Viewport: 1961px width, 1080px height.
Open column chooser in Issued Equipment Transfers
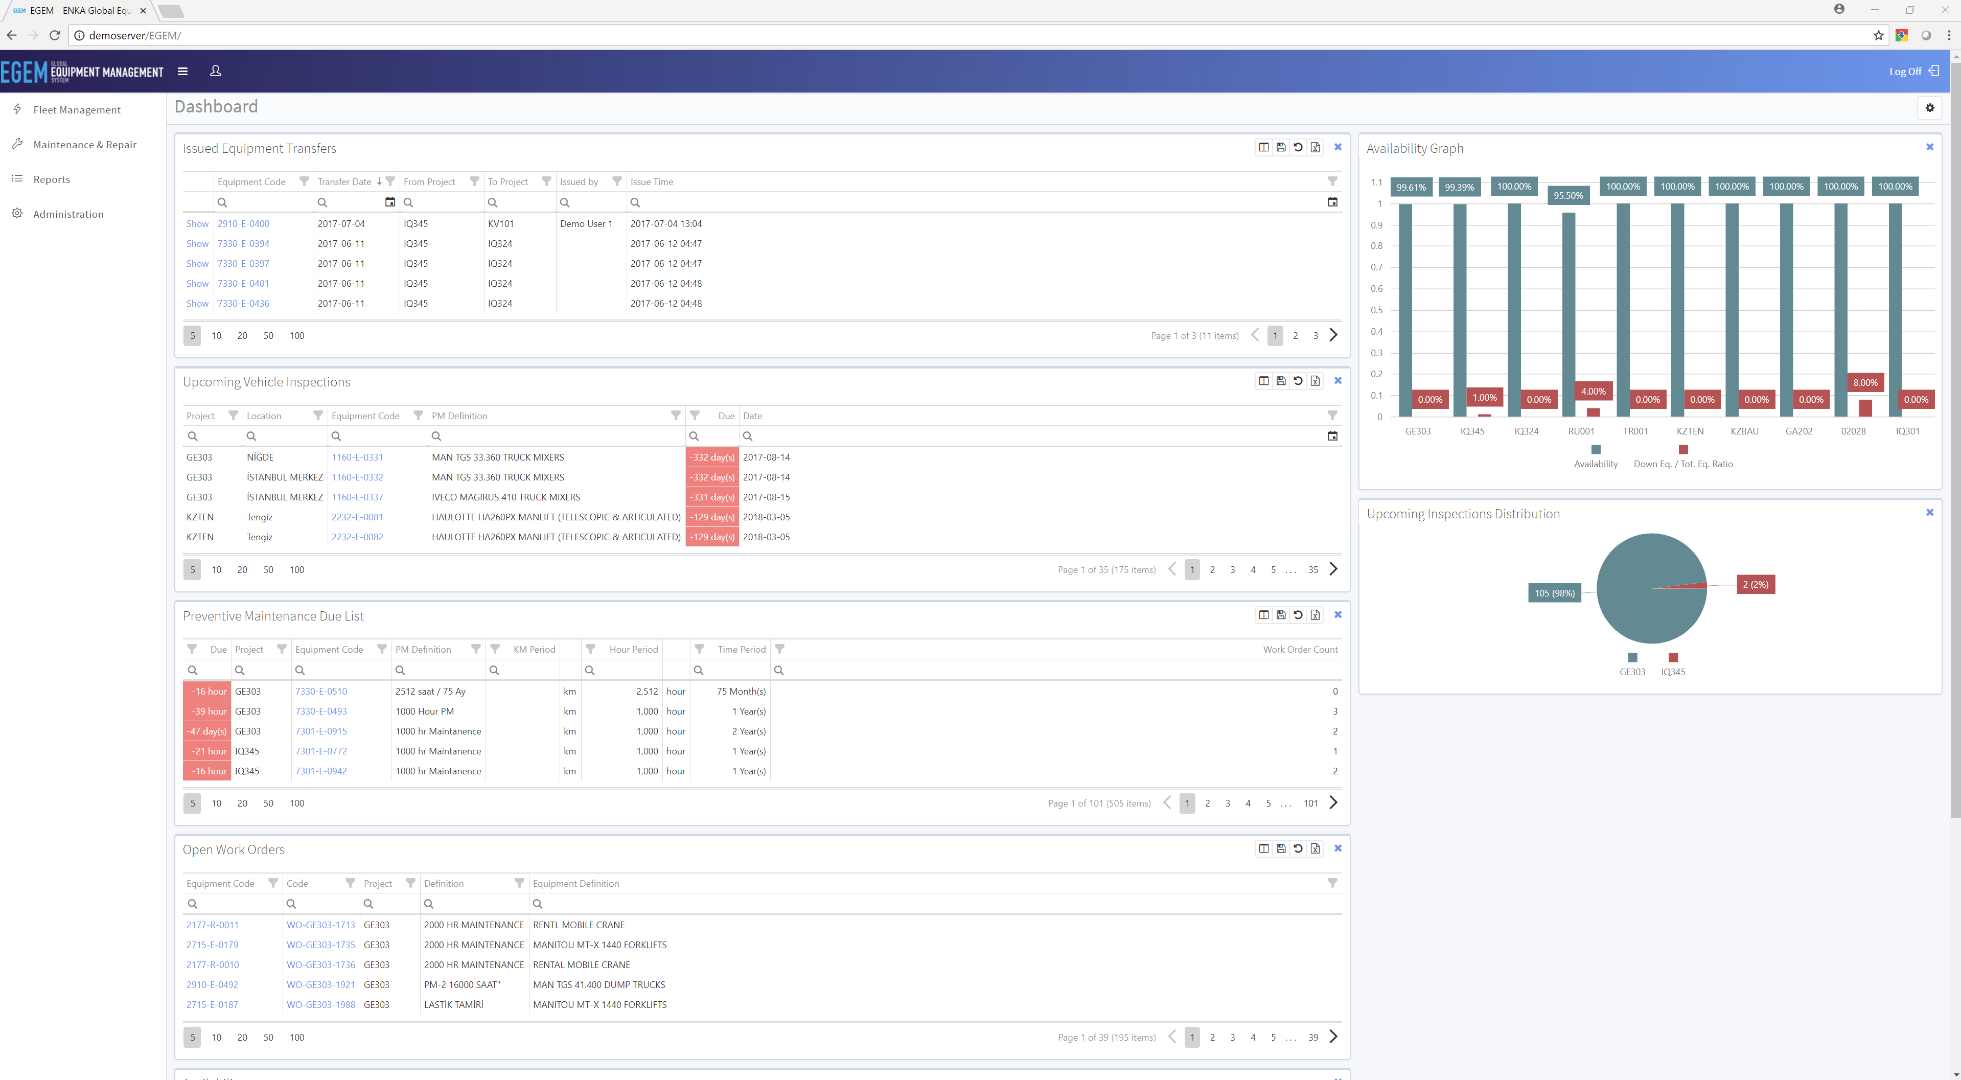(1264, 147)
